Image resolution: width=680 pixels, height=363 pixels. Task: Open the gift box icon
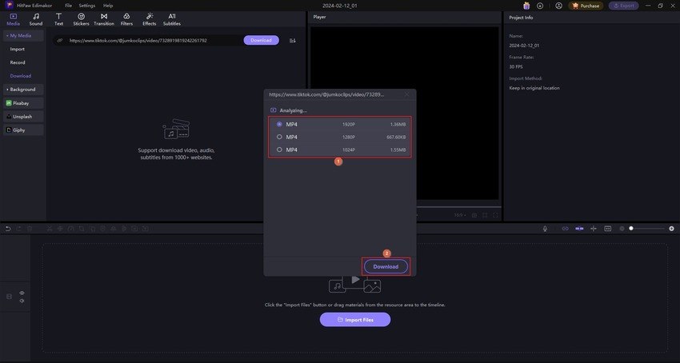[x=526, y=6]
